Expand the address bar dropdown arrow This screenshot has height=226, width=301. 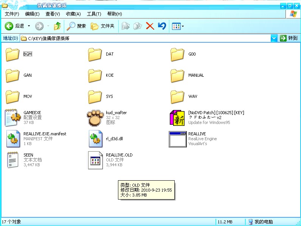(x=274, y=38)
